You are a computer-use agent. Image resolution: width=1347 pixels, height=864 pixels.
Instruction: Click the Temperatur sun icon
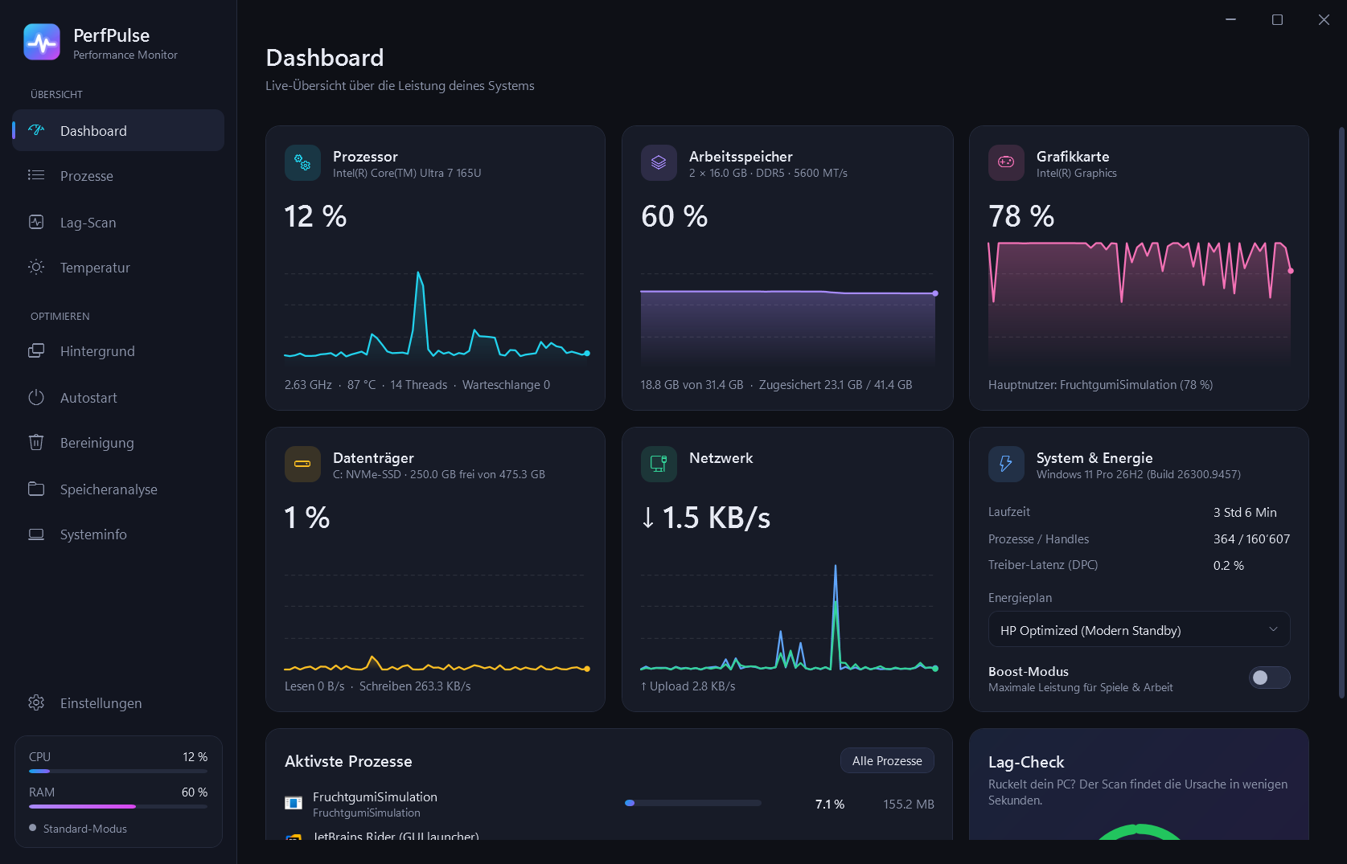pos(36,267)
